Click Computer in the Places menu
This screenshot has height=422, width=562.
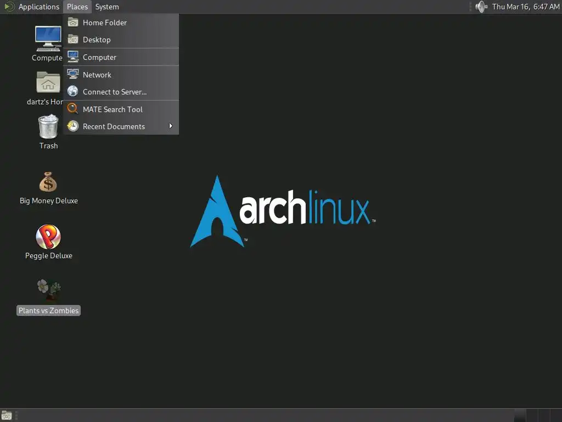[x=121, y=57]
